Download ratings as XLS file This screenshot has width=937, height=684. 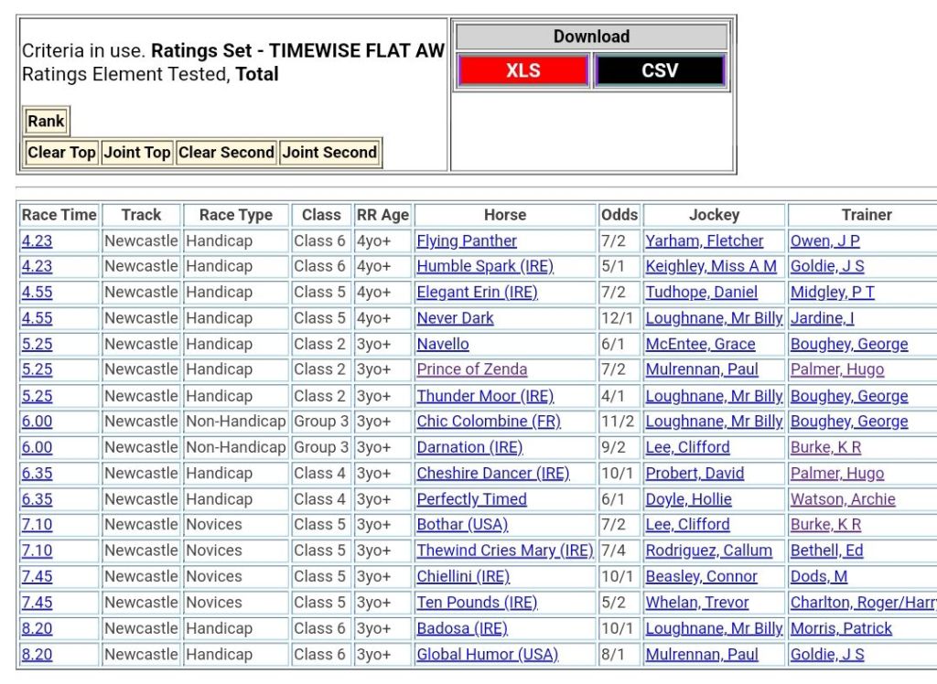coord(522,70)
